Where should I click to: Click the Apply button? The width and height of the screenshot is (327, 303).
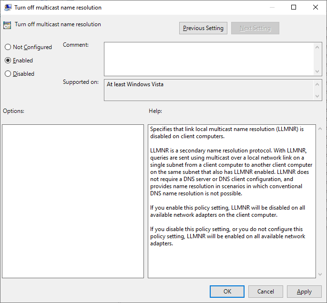pyautogui.click(x=304, y=292)
